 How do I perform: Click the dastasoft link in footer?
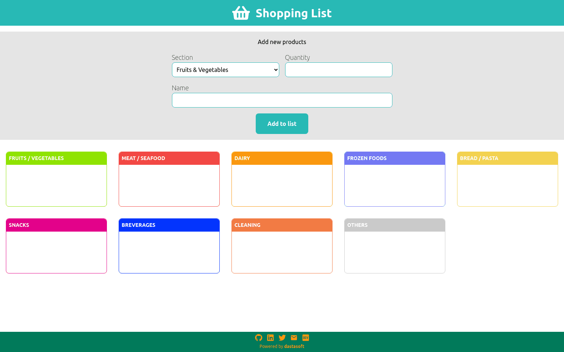click(294, 346)
